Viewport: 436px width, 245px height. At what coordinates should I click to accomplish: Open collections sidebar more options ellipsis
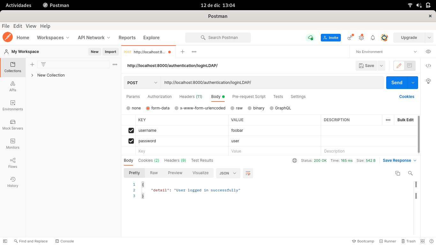[115, 64]
